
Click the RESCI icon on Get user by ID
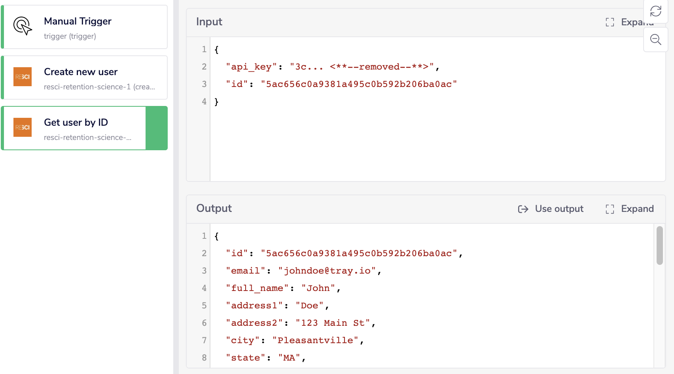tap(23, 127)
